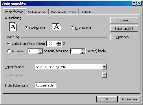Decrease pages tall value with down arrow
This screenshot has width=143, height=105.
[83, 52]
